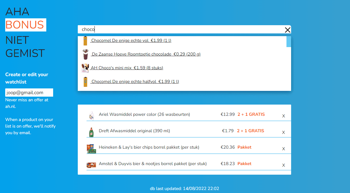Pick AH Choco's mini mix suggestion
The height and width of the screenshot is (193, 350).
(127, 68)
